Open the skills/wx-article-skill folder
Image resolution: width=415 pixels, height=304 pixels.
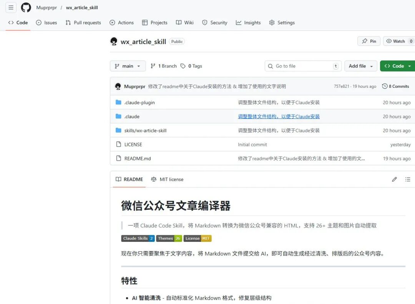tap(145, 130)
